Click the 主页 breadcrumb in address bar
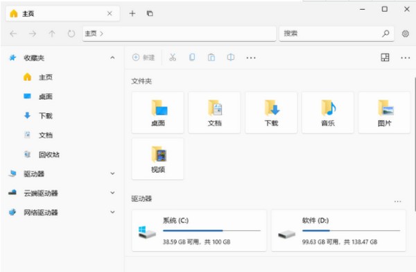The image size is (416, 272). 90,33
